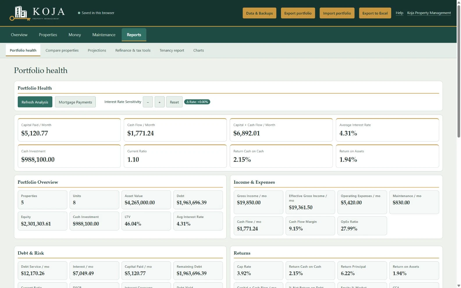Click the Data & Backups button

coord(259,13)
